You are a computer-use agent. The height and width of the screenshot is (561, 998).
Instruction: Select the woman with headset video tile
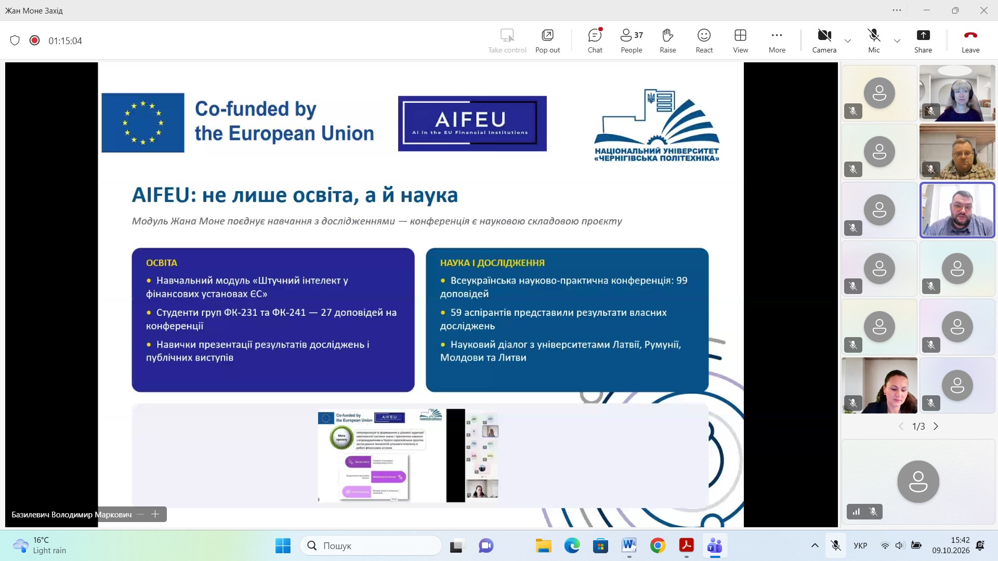[957, 93]
